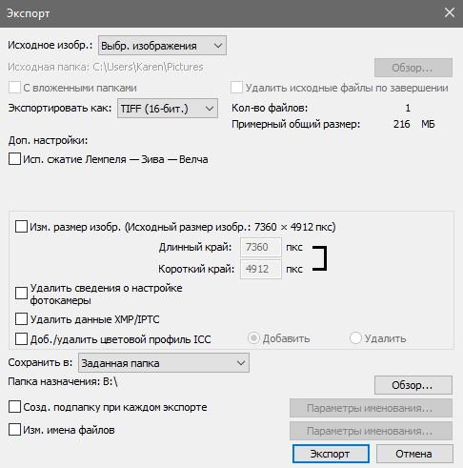
Task: Click the source folder Обзор button
Action: [x=413, y=68]
